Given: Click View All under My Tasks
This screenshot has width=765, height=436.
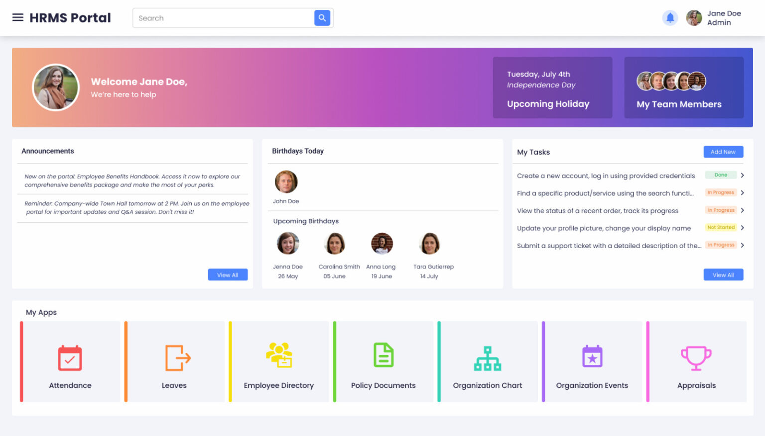Looking at the screenshot, I should pyautogui.click(x=723, y=275).
